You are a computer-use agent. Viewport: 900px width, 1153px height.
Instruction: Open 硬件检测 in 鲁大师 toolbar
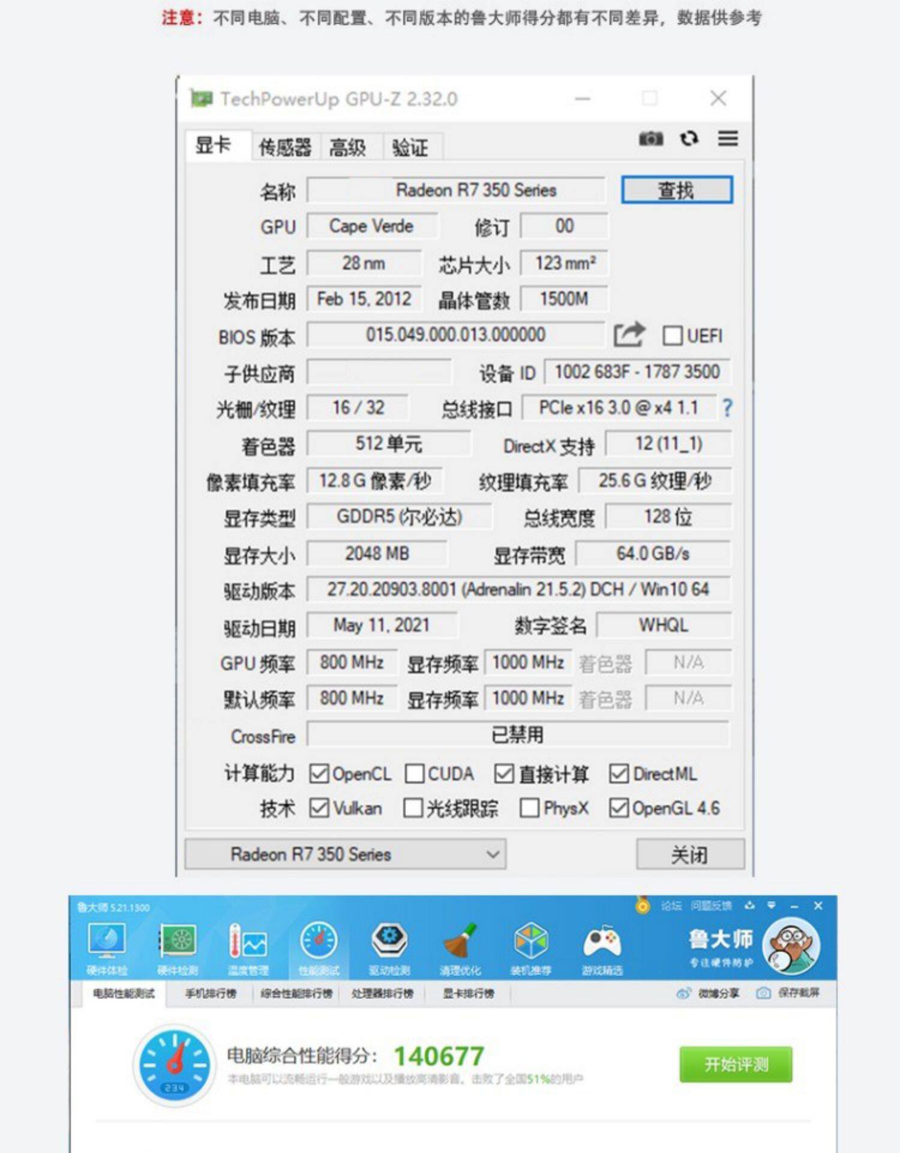(177, 948)
